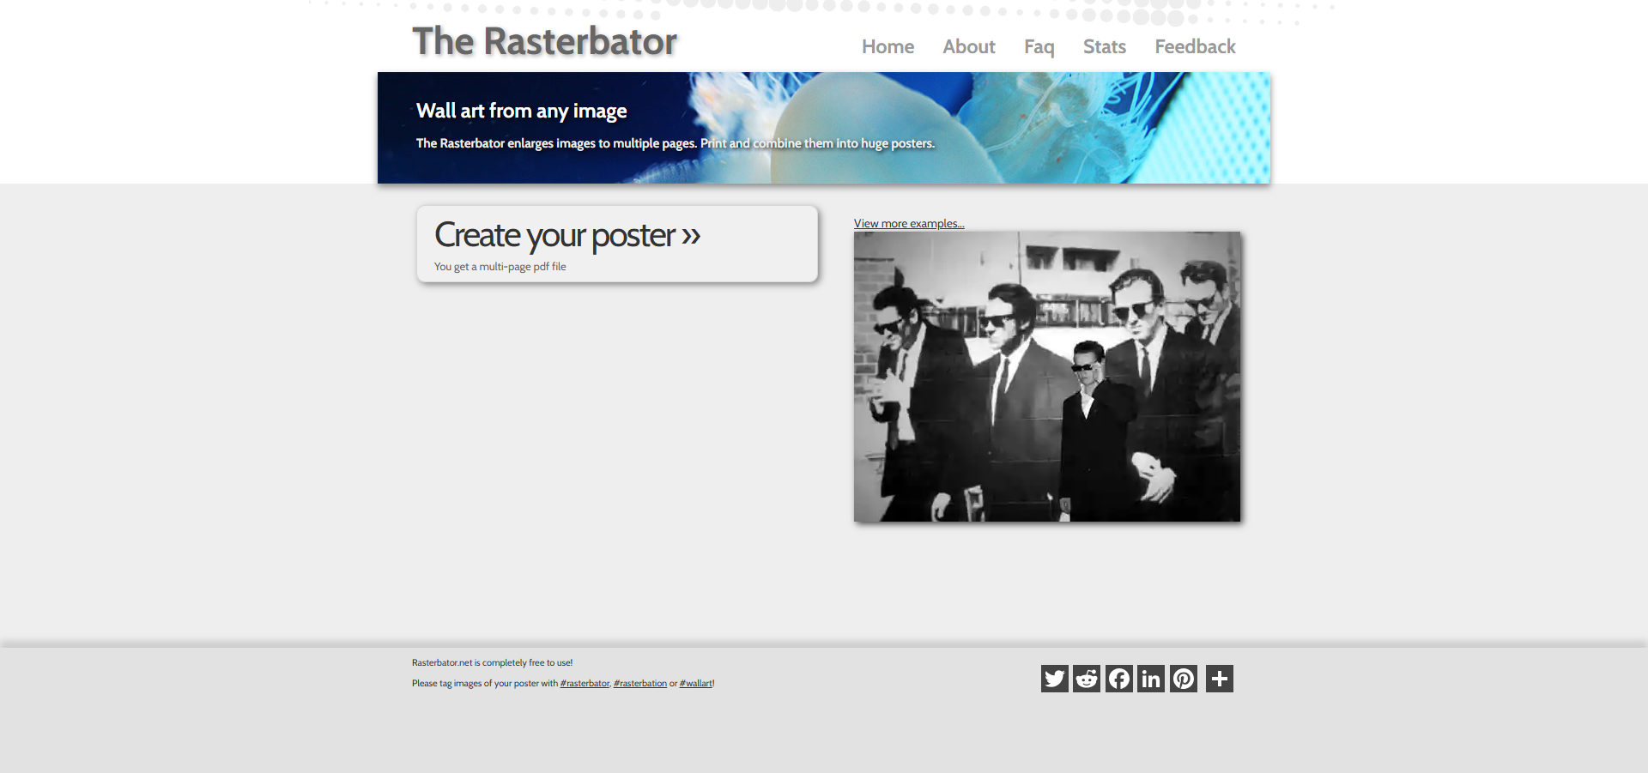Go to the Home menu item
Image resolution: width=1648 pixels, height=773 pixels.
point(888,47)
